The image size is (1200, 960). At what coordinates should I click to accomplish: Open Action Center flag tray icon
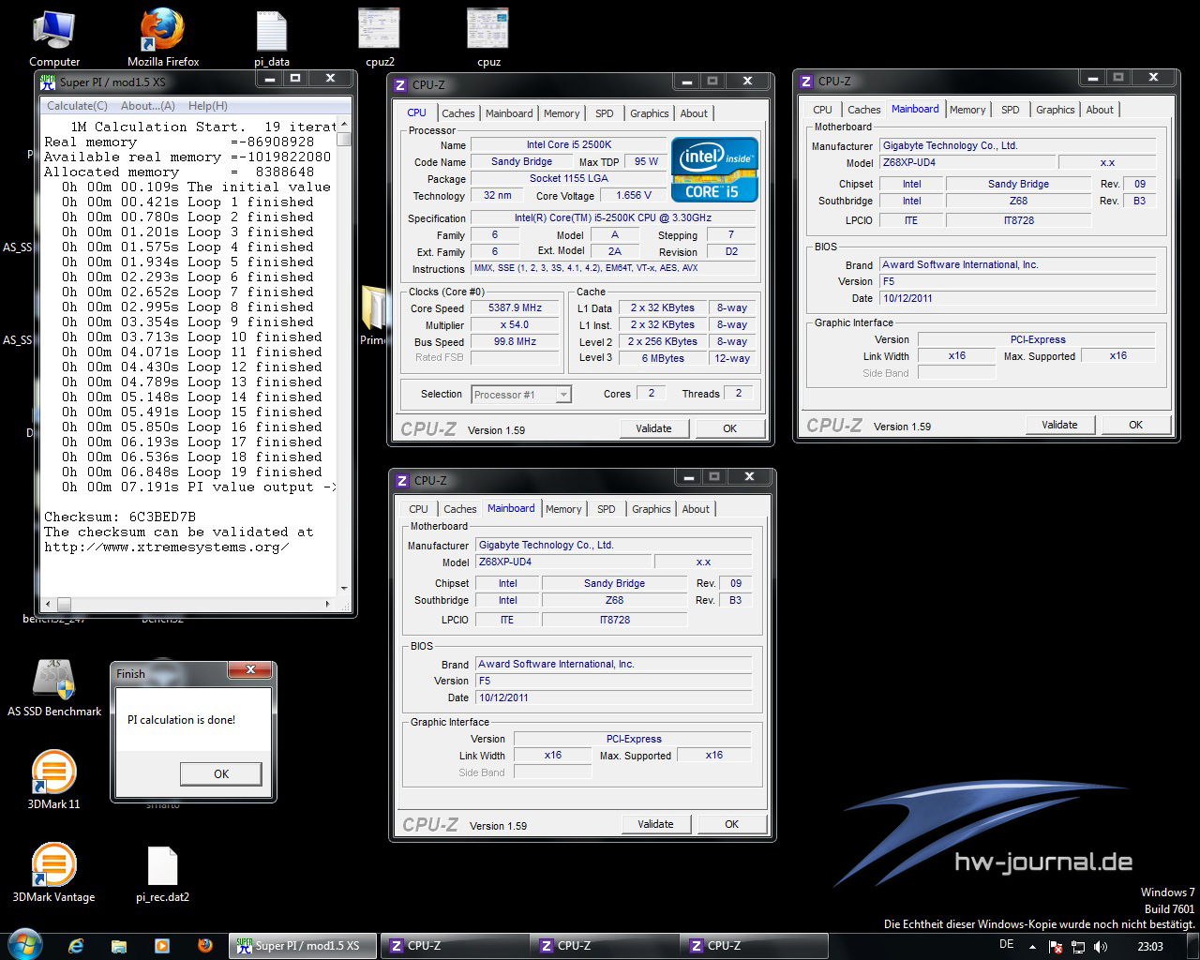tap(1056, 947)
